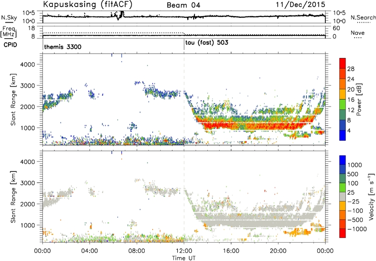Click the "24" tick on the Power colorbar
Viewport: 376px width, 261px height.
coord(351,79)
